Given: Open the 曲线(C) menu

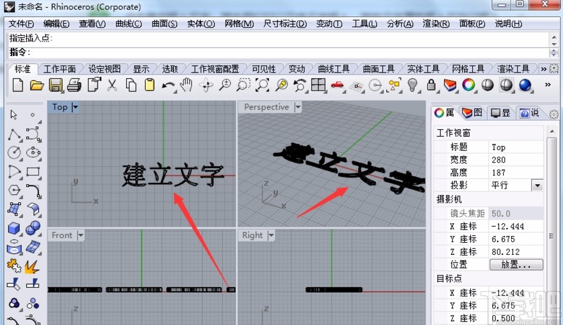Looking at the screenshot, I should coord(129,24).
